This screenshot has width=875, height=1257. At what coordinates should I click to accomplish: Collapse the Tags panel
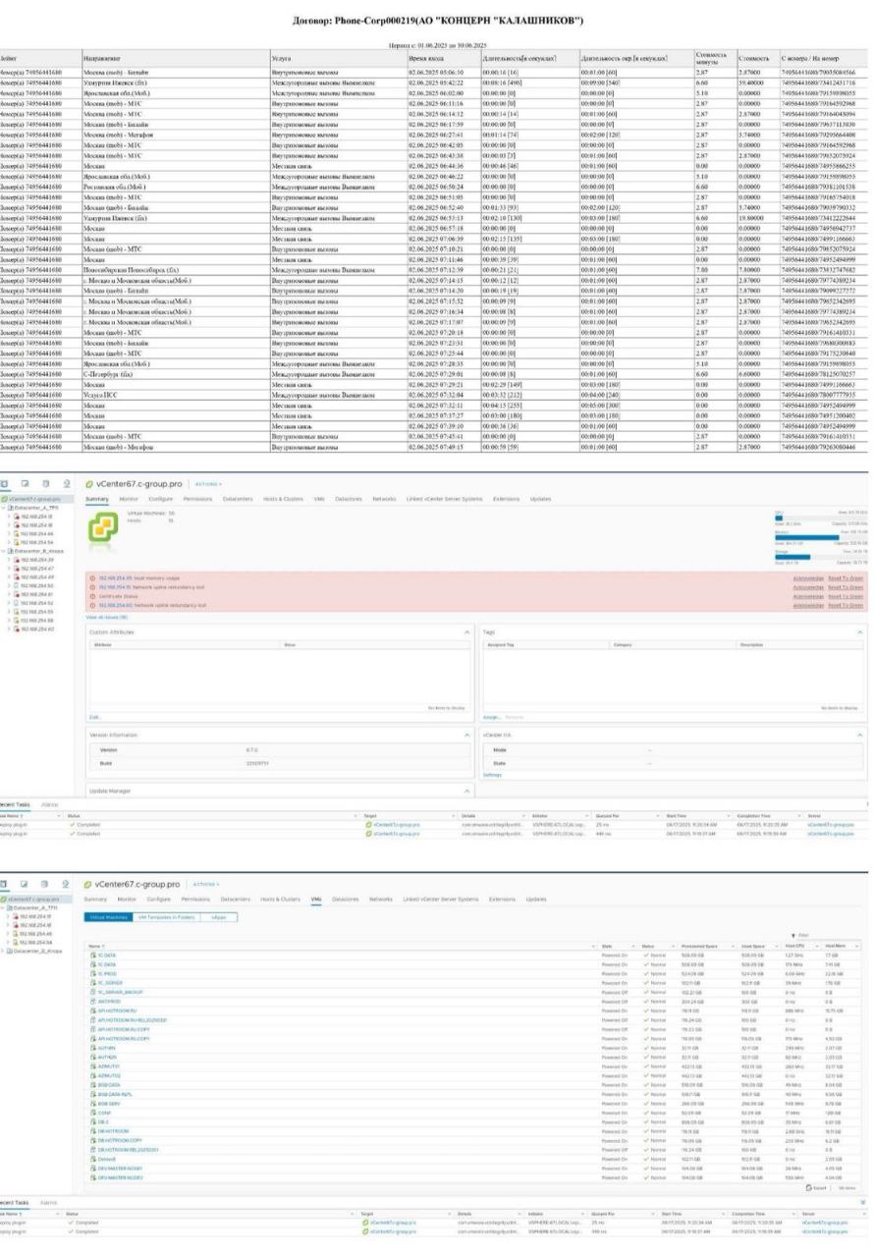click(x=858, y=631)
